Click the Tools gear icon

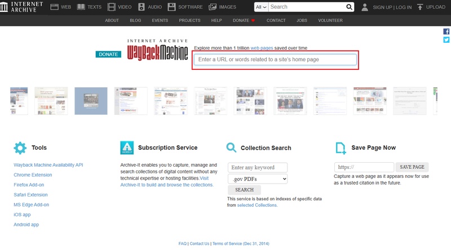20,148
